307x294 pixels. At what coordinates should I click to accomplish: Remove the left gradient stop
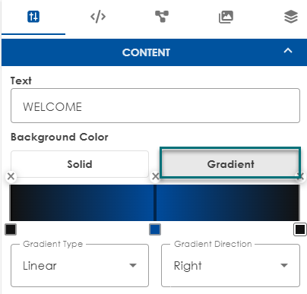11,176
